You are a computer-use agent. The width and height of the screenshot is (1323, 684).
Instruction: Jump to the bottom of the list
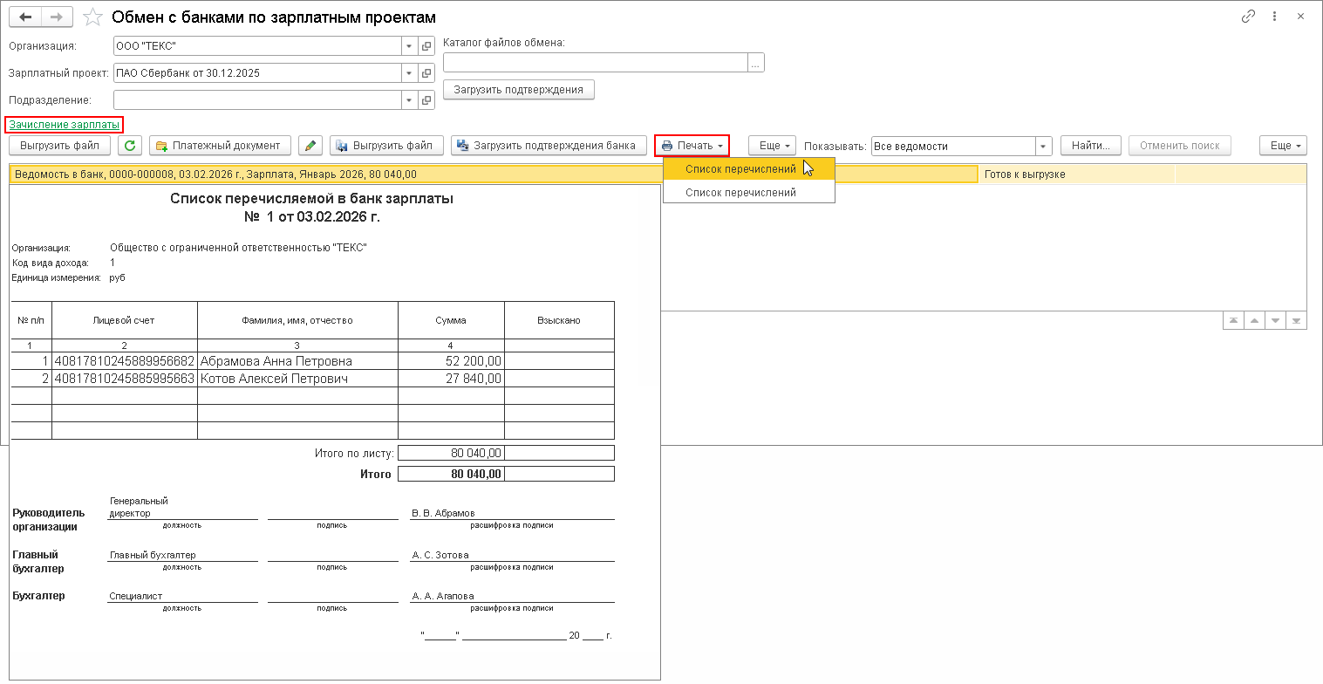(x=1297, y=320)
